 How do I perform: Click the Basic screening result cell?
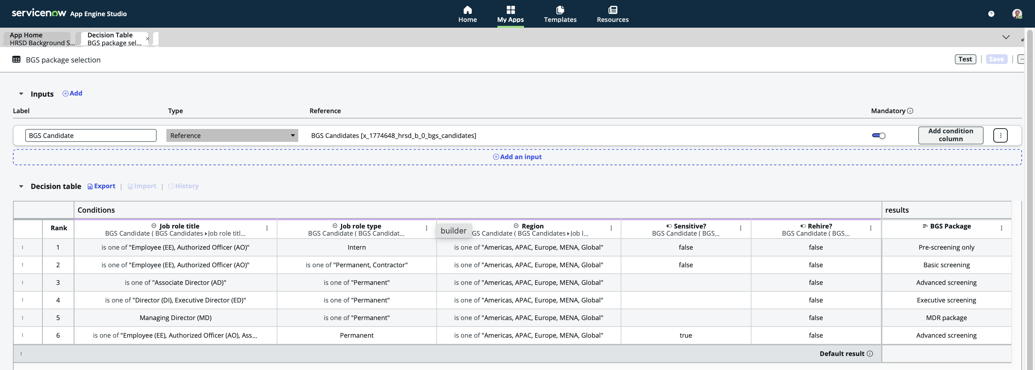946,265
